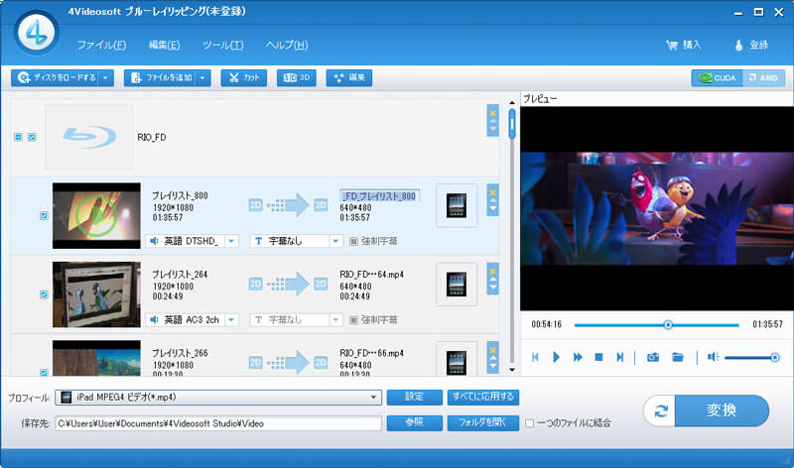The width and height of the screenshot is (794, 468).
Task: Uncheck the プレイリスト_800 checkbox
Action: click(43, 215)
